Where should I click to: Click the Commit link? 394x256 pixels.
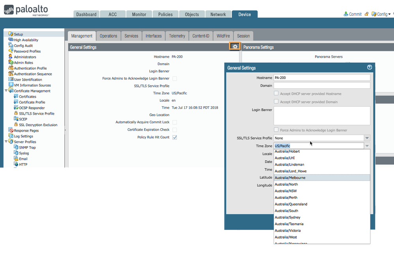coord(355,14)
